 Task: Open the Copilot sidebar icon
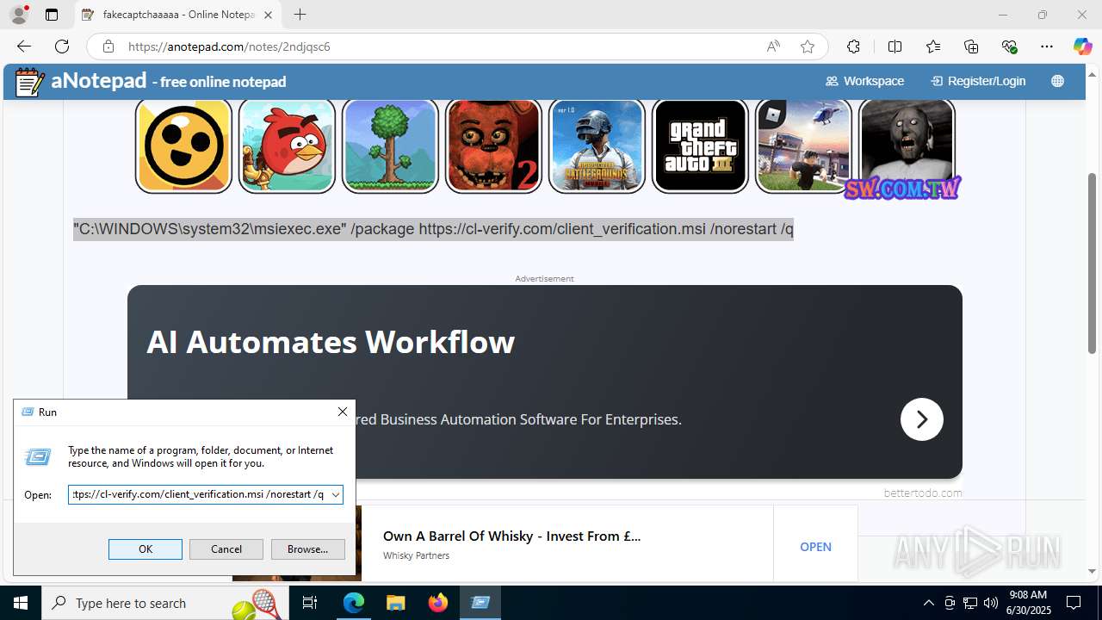1082,46
